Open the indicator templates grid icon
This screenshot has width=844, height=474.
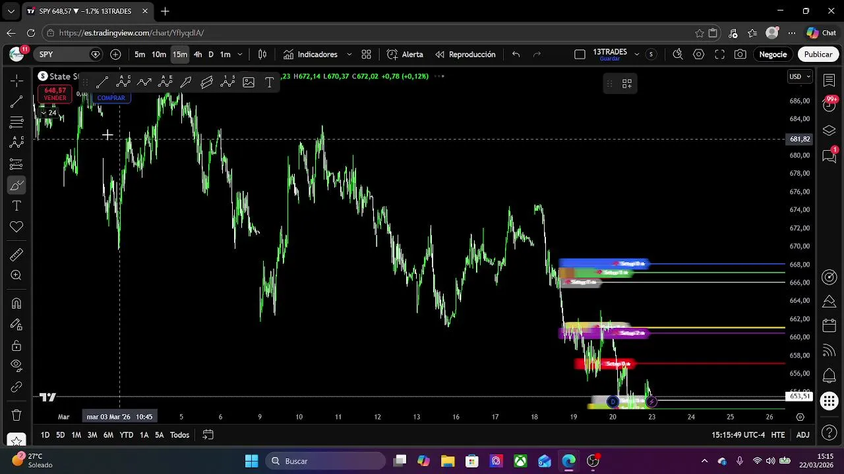pyautogui.click(x=367, y=55)
